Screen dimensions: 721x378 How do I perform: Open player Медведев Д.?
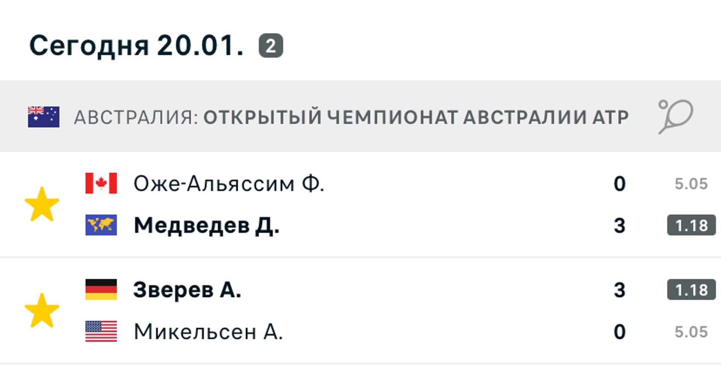pos(207,225)
